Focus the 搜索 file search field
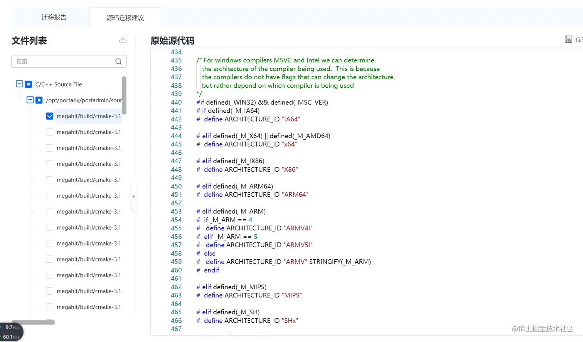This screenshot has width=583, height=342. [69, 62]
